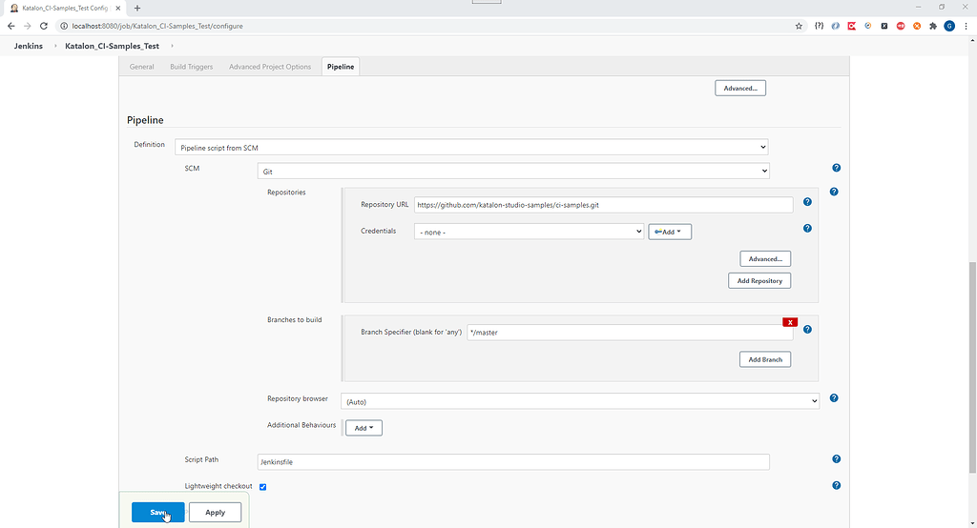Image resolution: width=977 pixels, height=528 pixels.
Task: Open the Chrome three-dot menu
Action: tap(966, 26)
